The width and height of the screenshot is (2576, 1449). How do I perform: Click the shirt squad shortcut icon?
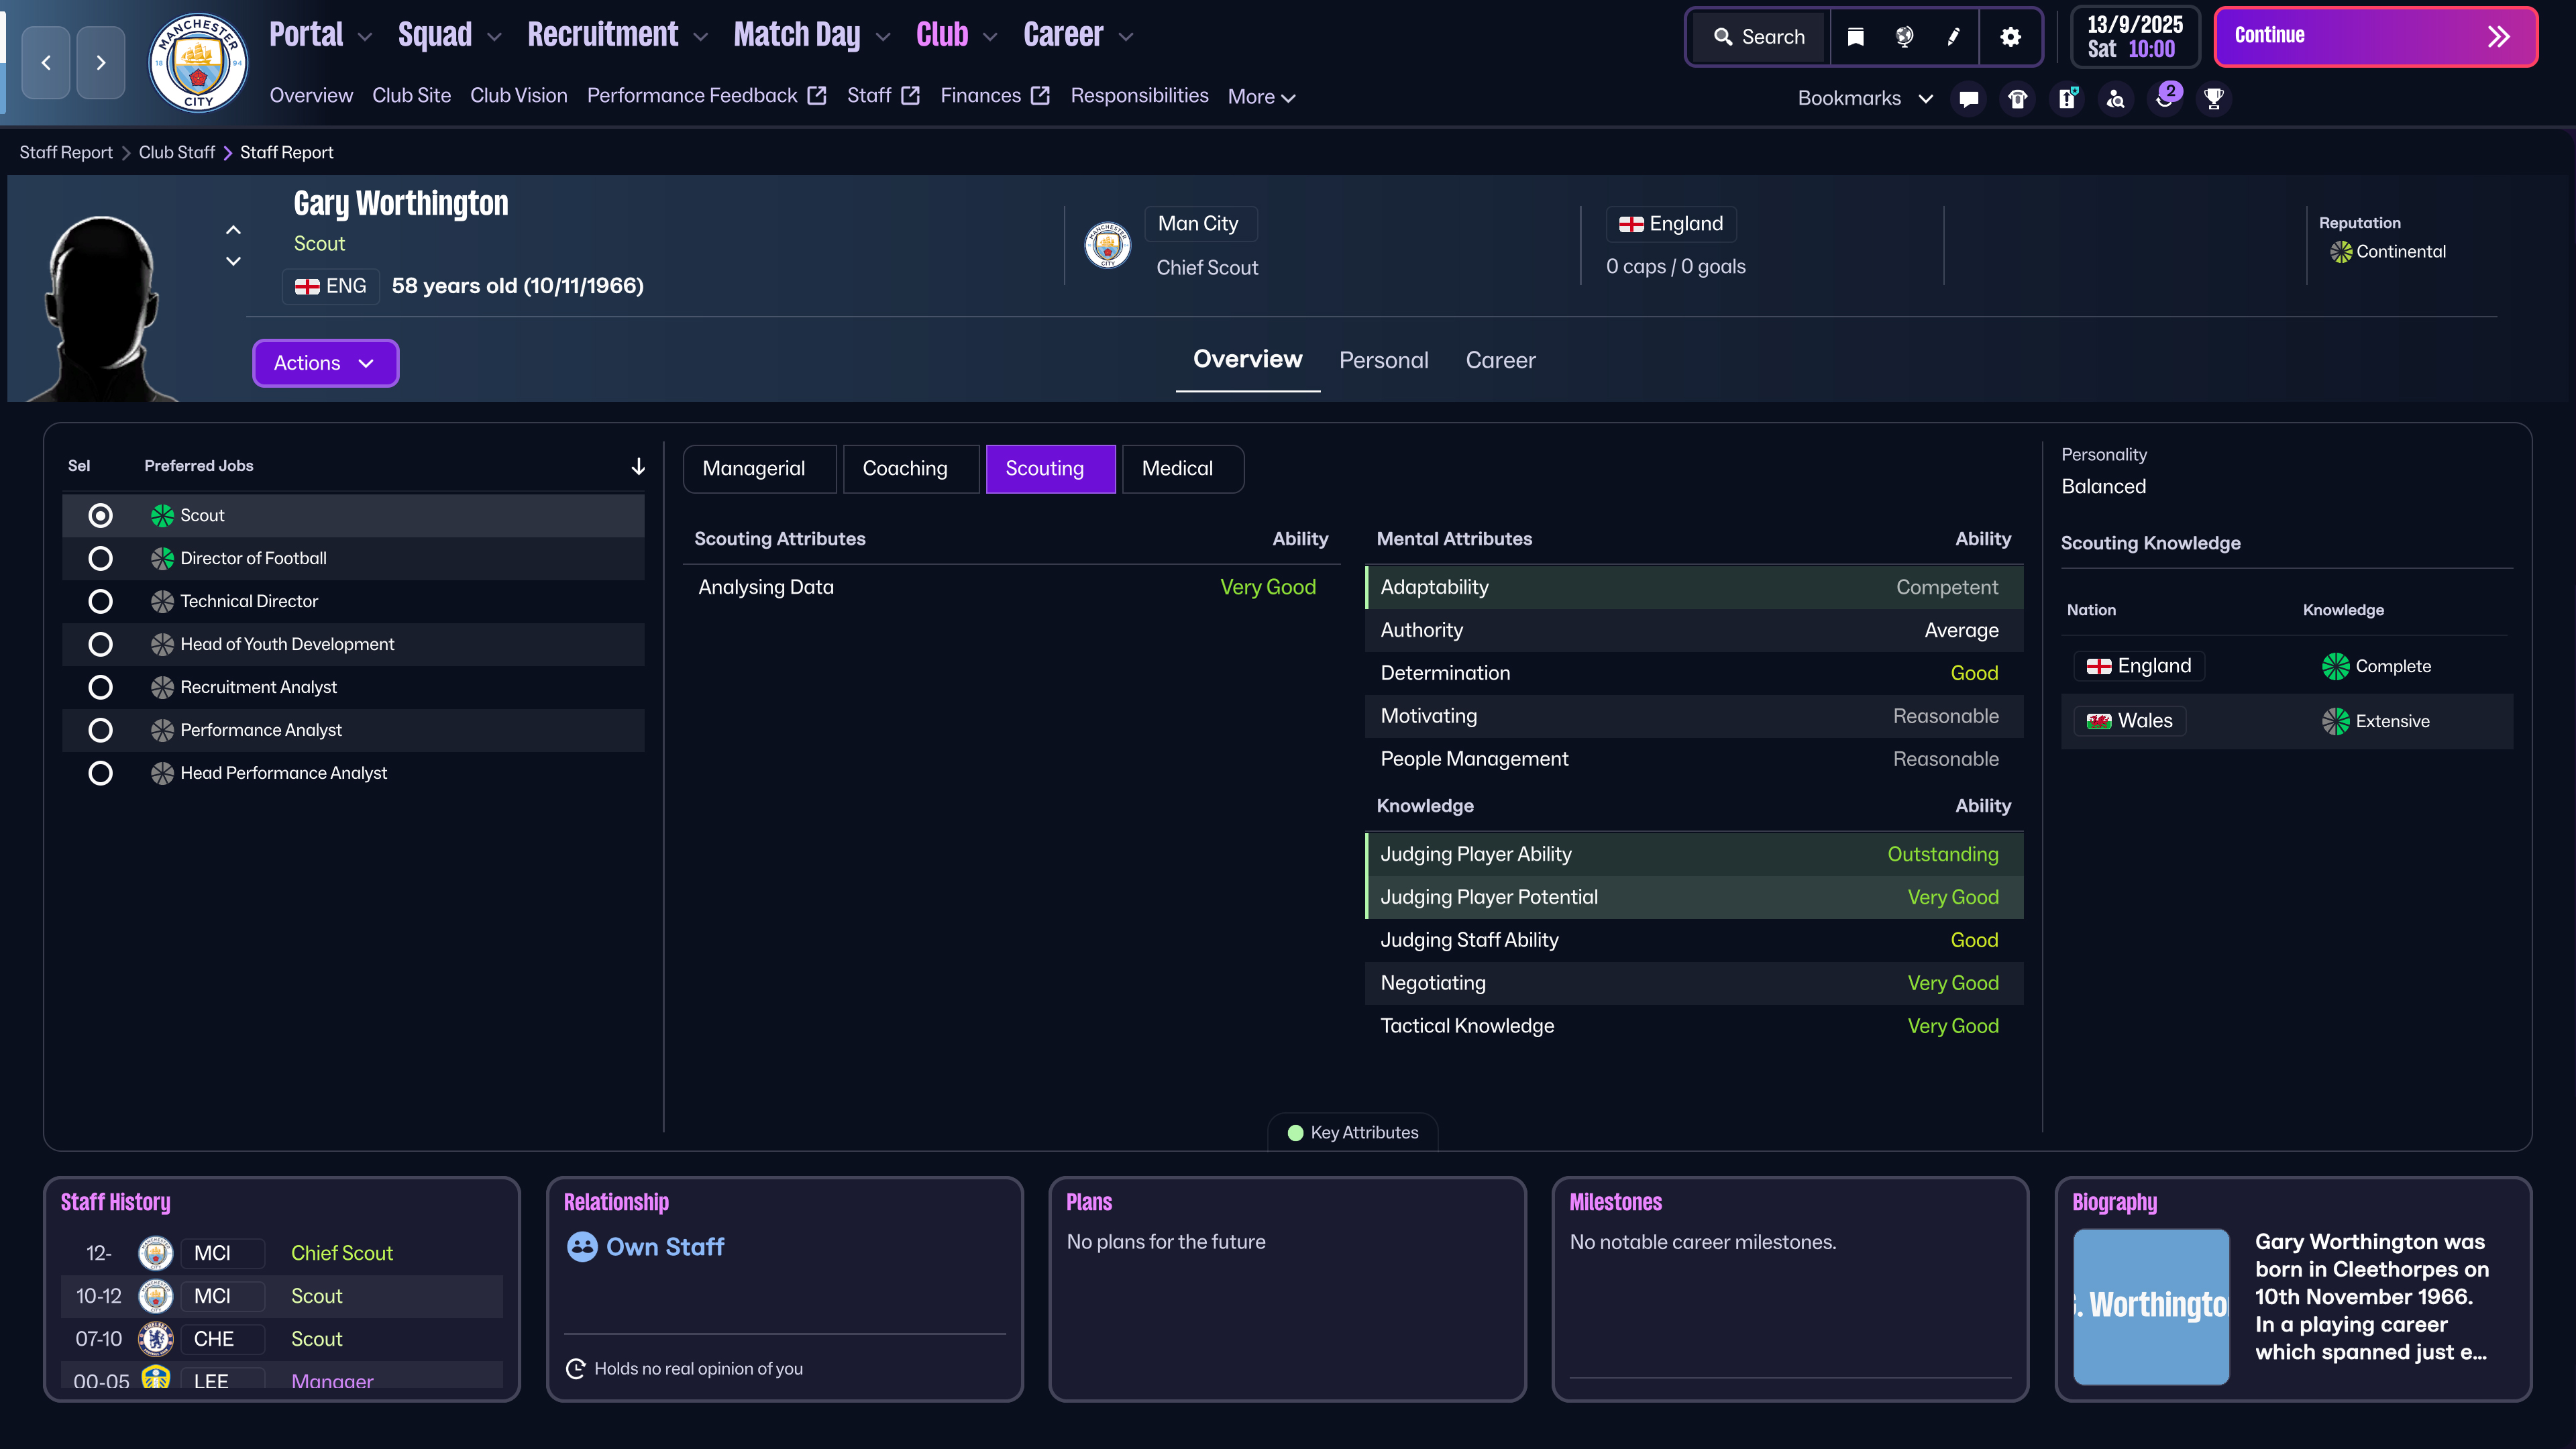coord(2017,98)
